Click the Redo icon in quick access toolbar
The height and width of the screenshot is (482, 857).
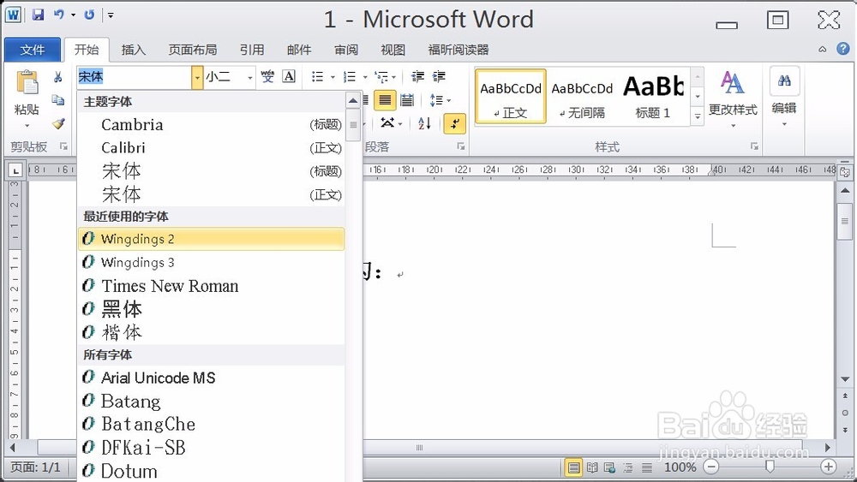point(89,15)
